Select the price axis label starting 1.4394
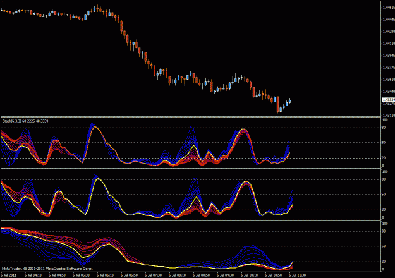 (x=389, y=56)
